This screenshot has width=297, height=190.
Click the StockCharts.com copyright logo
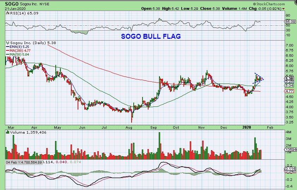click(269, 4)
